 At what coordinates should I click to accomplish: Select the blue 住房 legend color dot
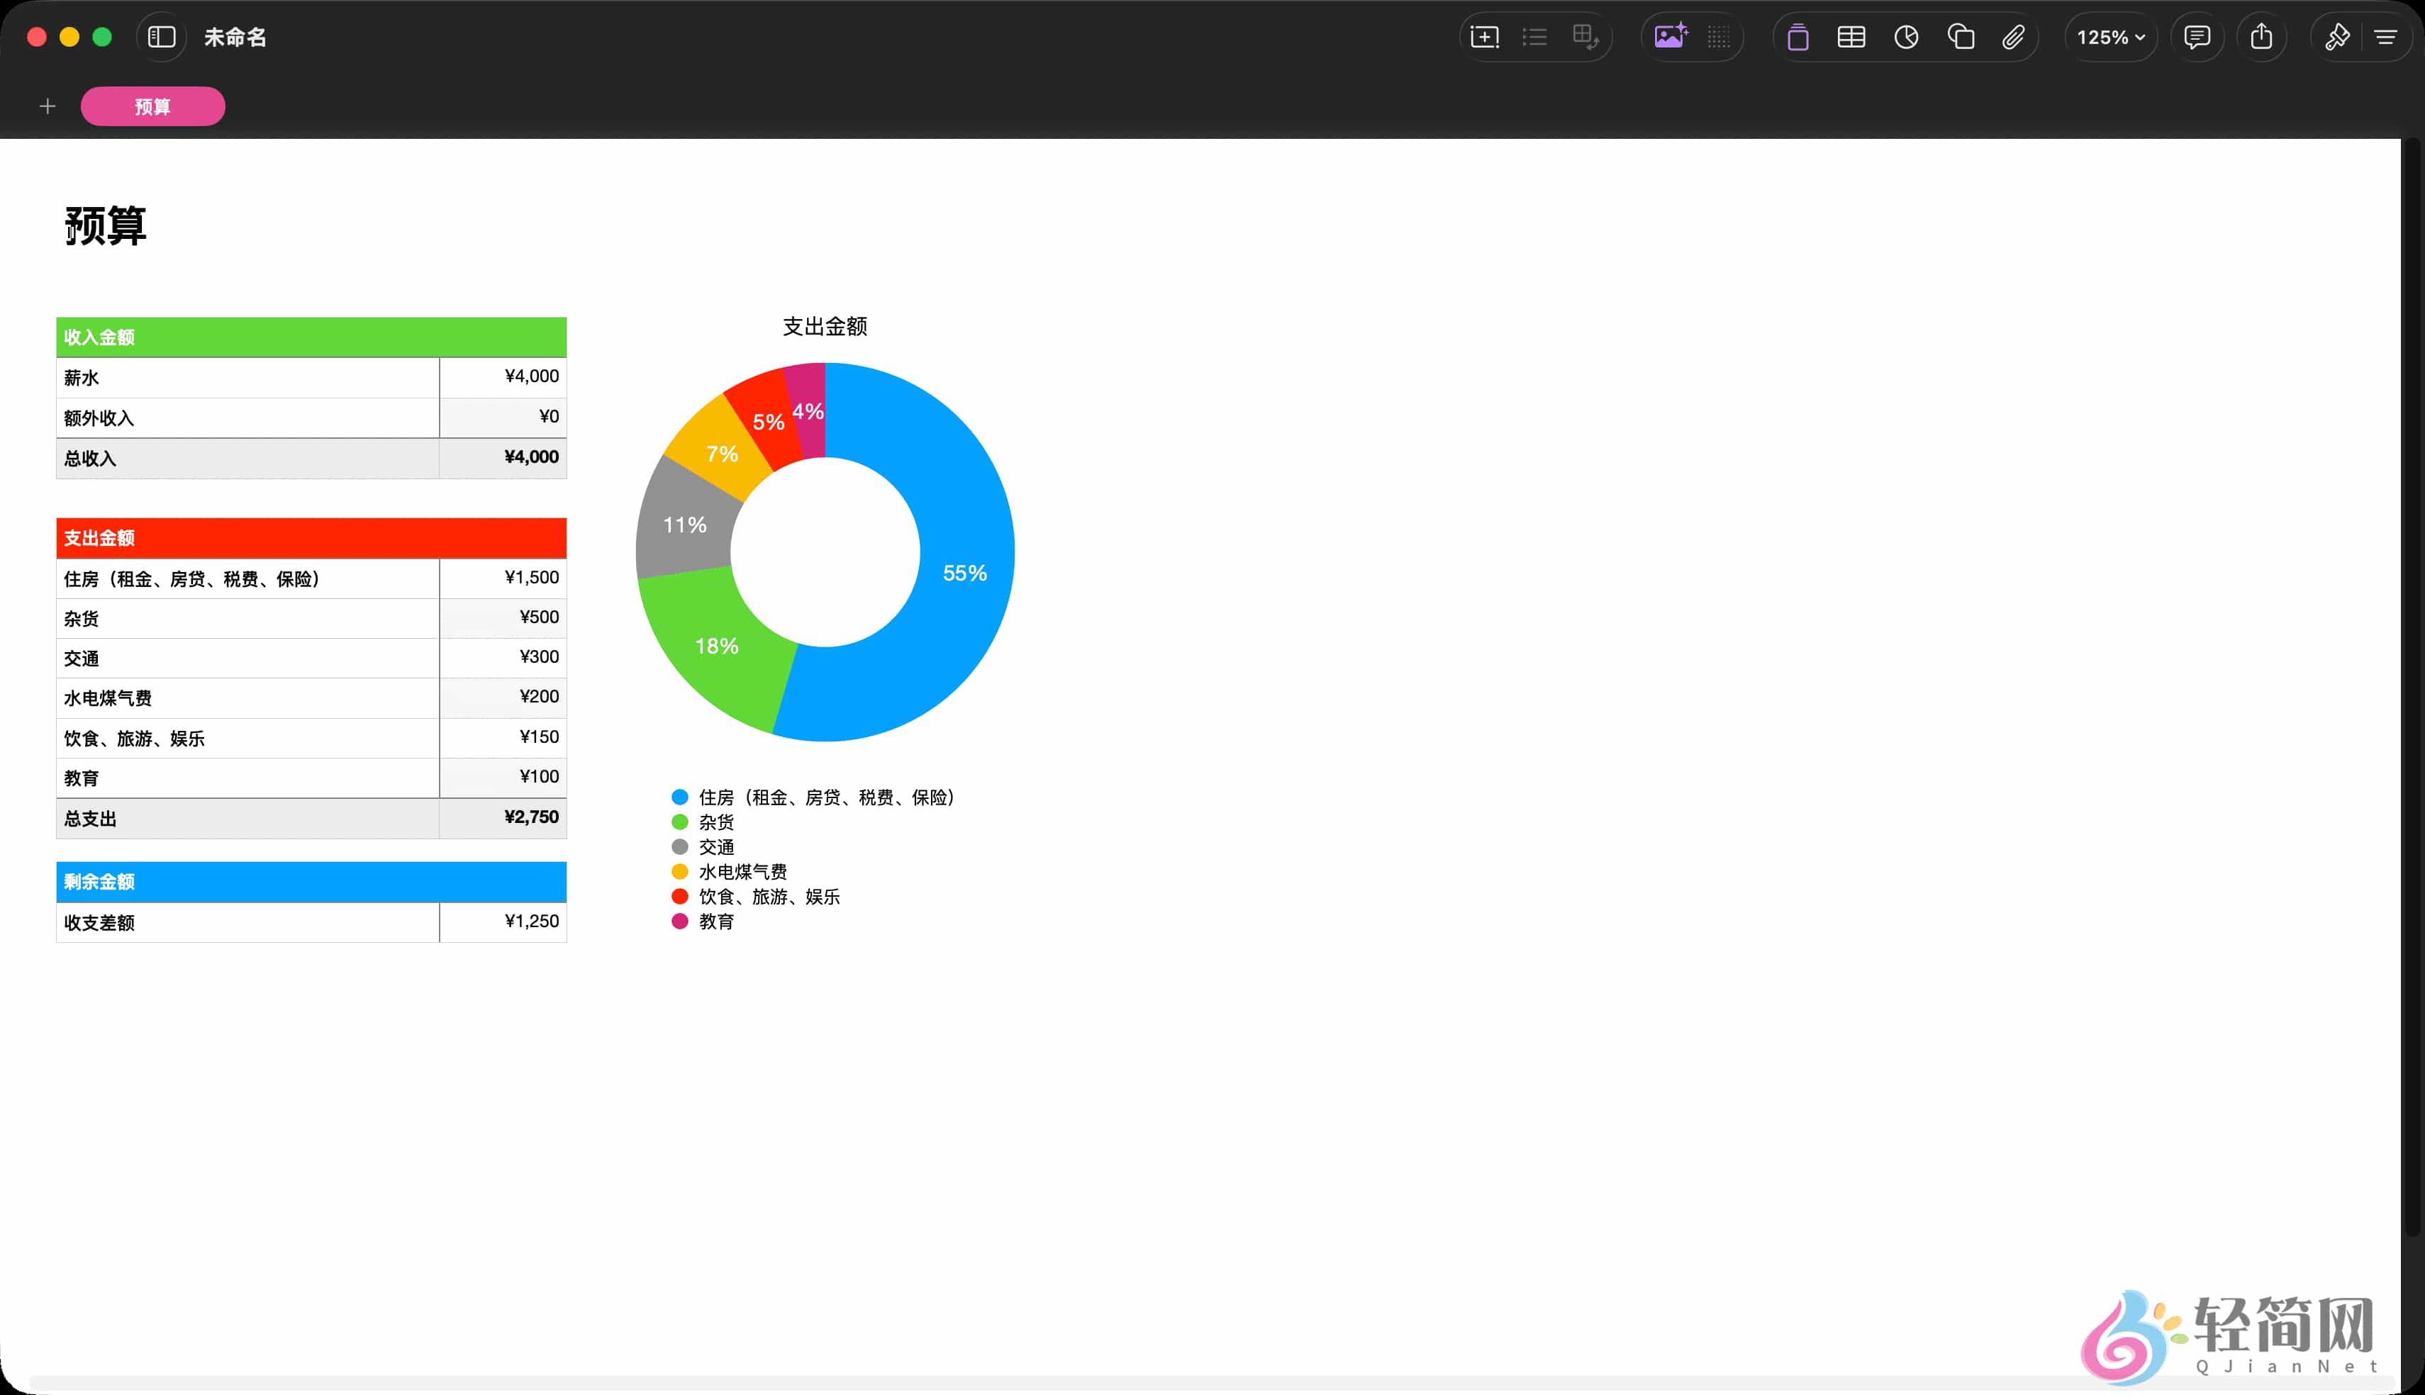(679, 796)
